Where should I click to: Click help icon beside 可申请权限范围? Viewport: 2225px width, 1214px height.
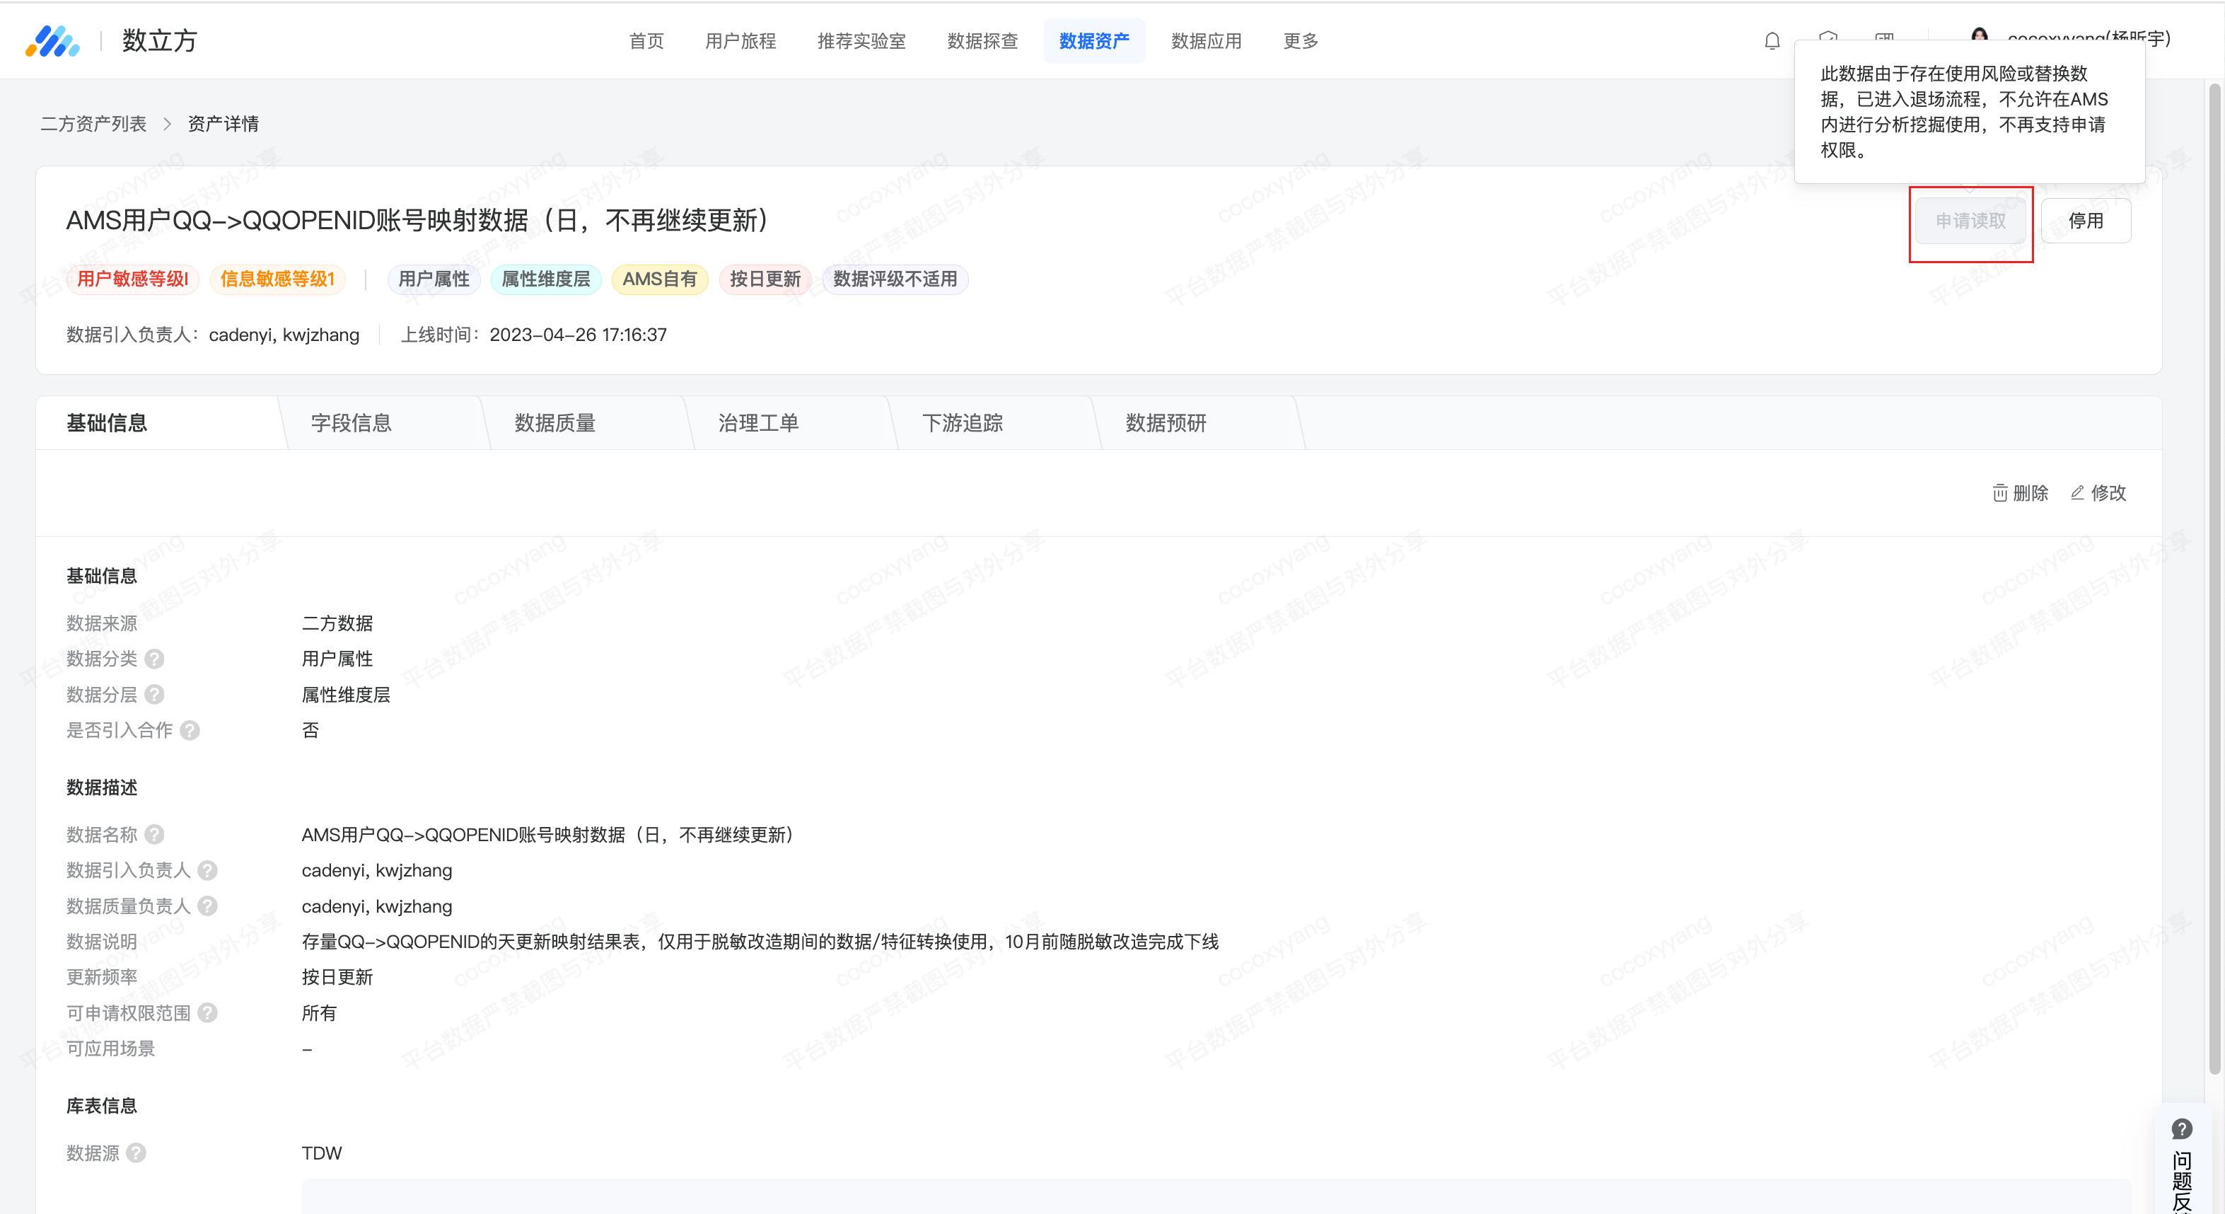click(207, 1012)
